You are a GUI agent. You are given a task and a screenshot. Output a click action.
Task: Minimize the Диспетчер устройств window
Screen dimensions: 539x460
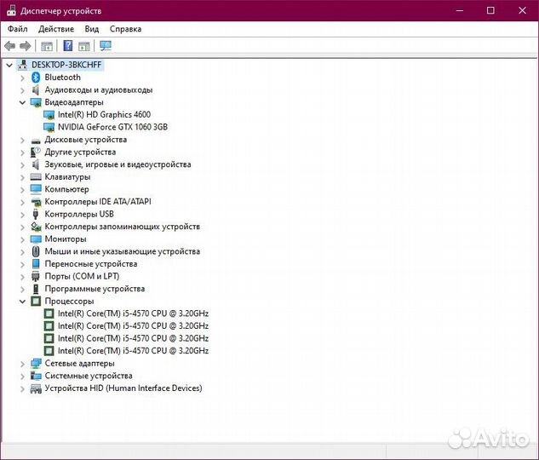[460, 11]
